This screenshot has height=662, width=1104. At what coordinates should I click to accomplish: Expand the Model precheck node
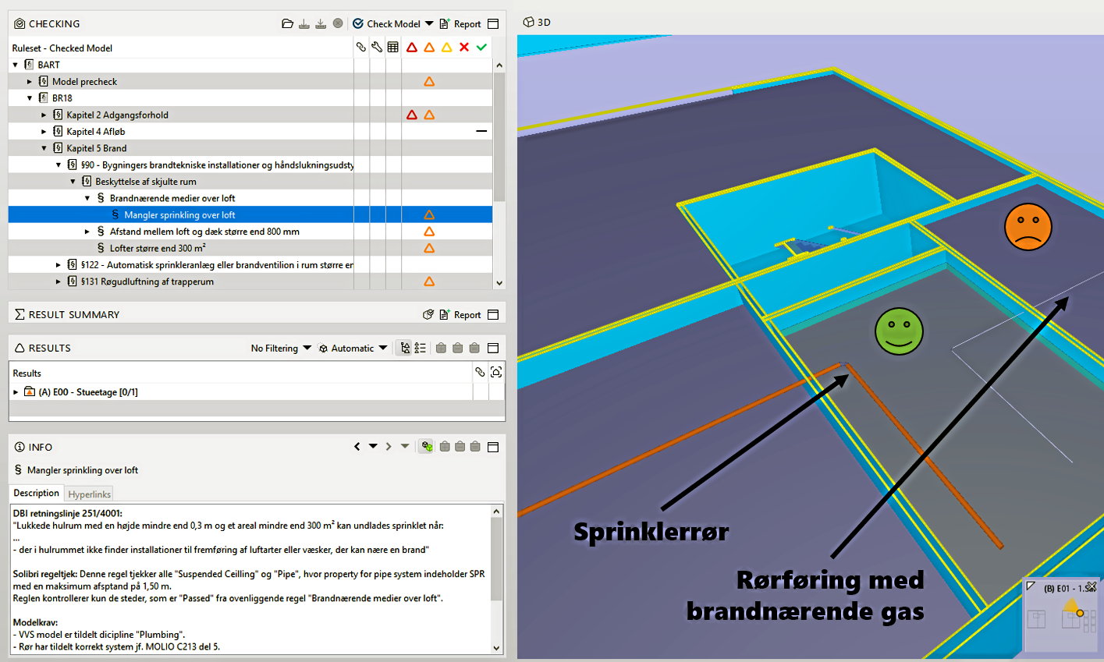[x=30, y=81]
